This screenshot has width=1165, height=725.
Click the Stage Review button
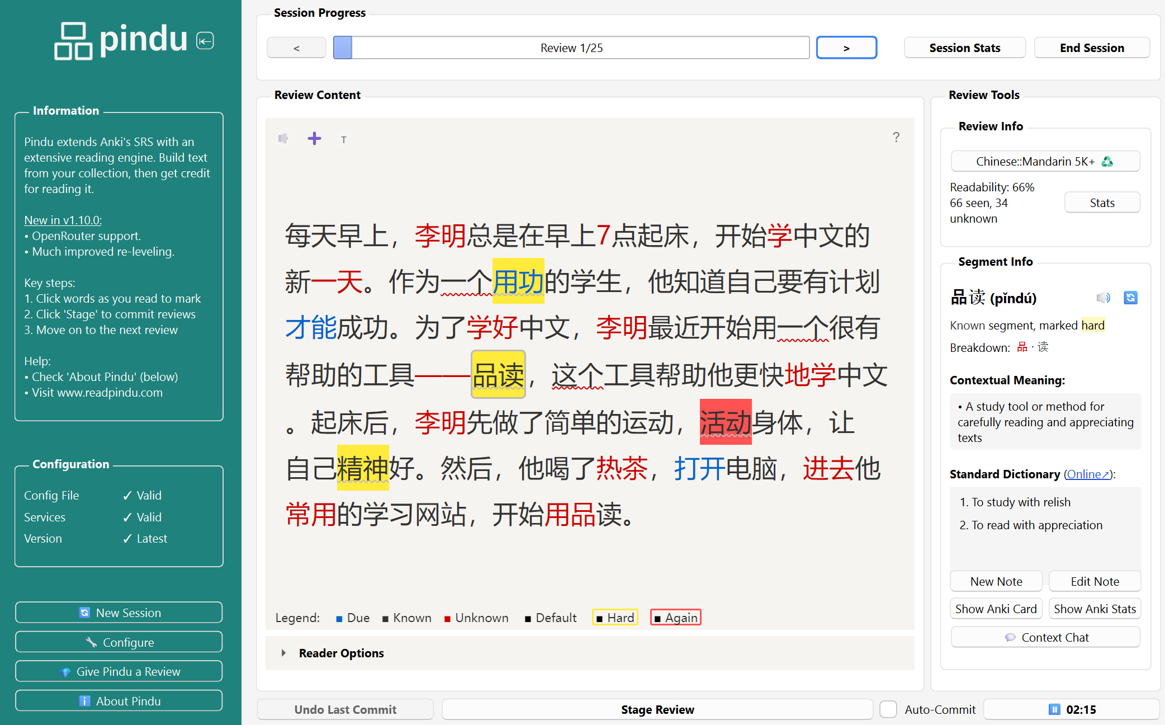(657, 709)
